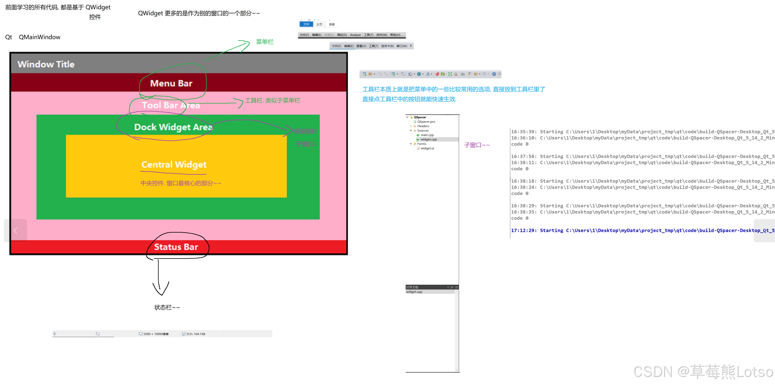Select QSpacer.pro in the project tree
The height and width of the screenshot is (385, 775).
[426, 122]
